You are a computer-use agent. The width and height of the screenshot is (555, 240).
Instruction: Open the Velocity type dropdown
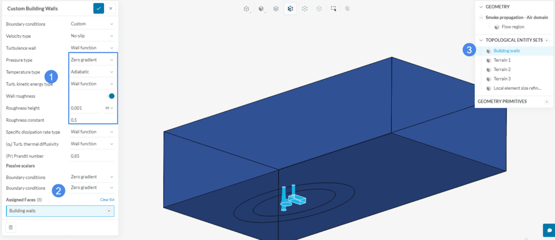coord(92,36)
